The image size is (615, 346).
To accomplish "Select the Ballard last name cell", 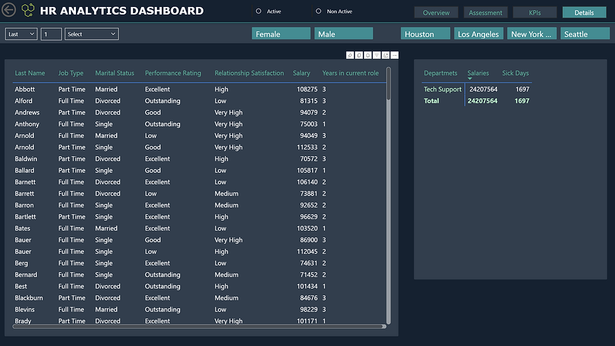I will point(24,170).
